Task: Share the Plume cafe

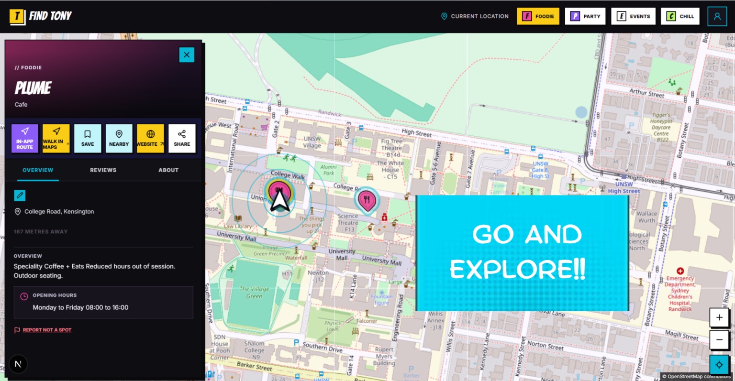Action: (x=182, y=138)
